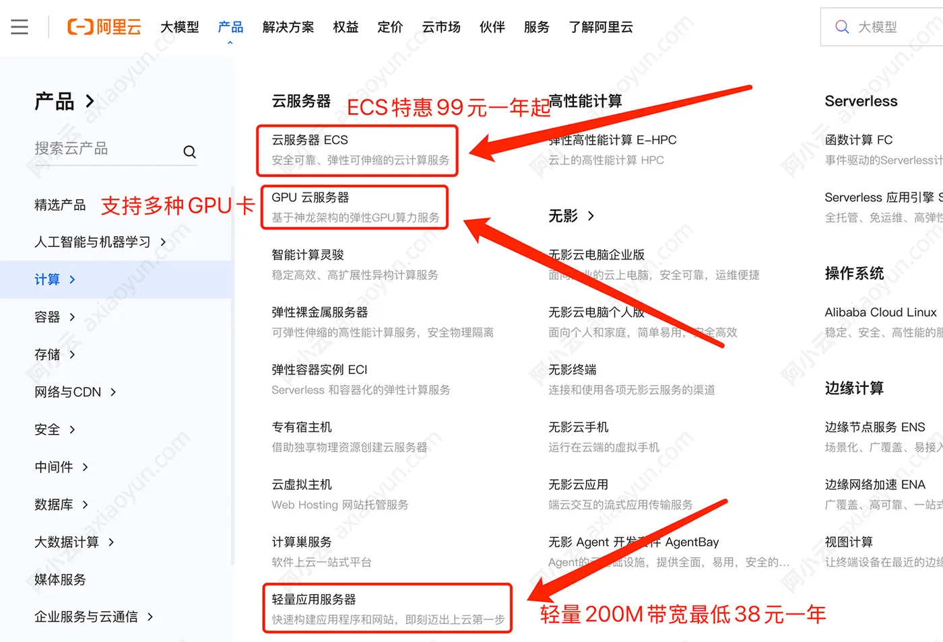Click the Aliyun logo
This screenshot has height=642, width=943.
[104, 27]
